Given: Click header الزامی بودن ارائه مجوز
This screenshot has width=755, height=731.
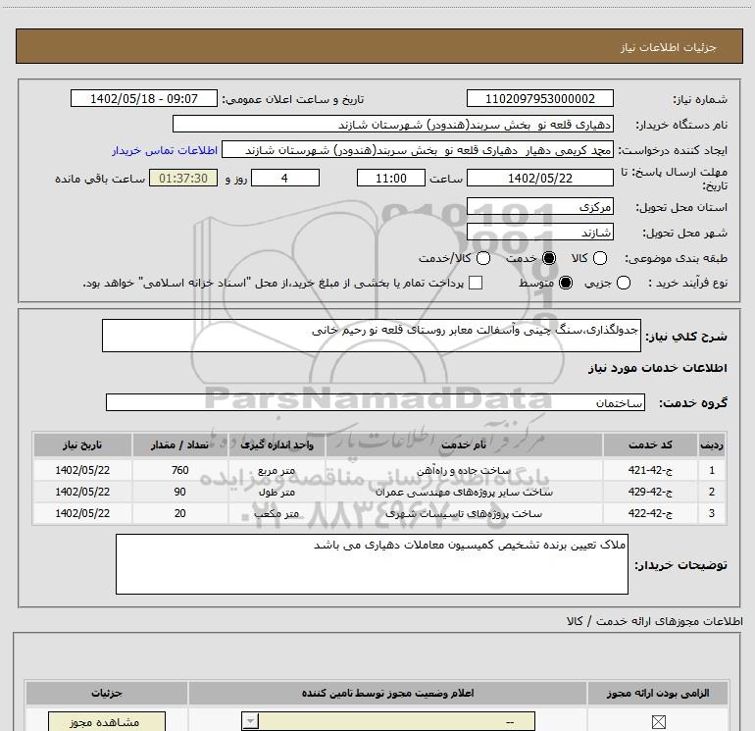Looking at the screenshot, I should click(x=658, y=693).
